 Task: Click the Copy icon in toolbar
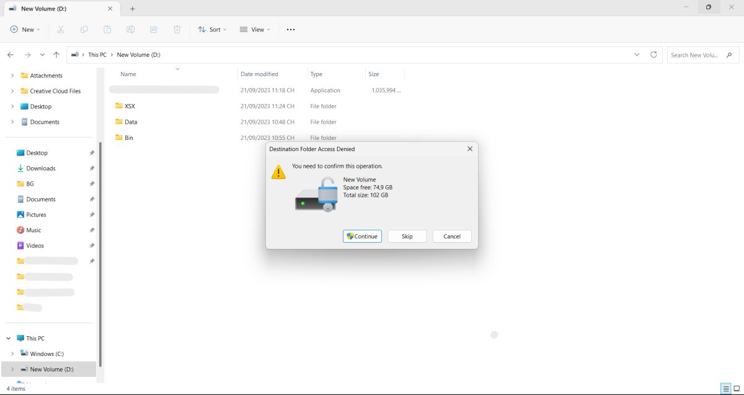click(84, 29)
